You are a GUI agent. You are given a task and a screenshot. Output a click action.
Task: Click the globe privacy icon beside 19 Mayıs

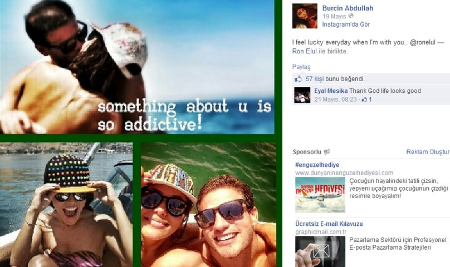click(351, 16)
